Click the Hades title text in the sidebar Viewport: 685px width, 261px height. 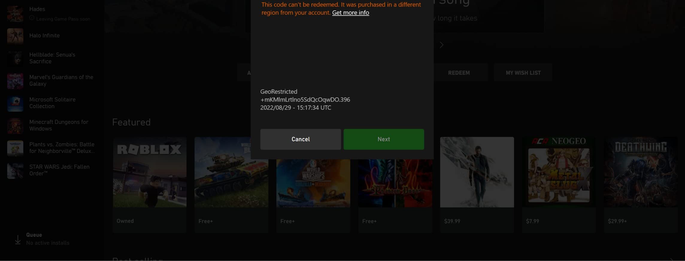click(37, 9)
